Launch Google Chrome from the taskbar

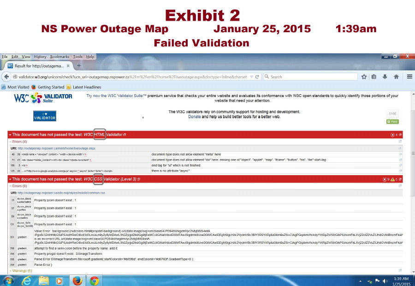tap(94, 281)
